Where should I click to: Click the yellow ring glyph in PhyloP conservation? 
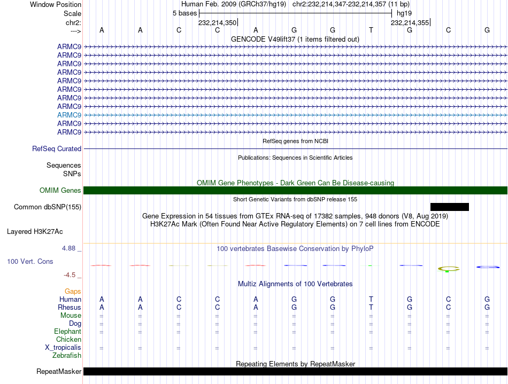click(x=449, y=269)
